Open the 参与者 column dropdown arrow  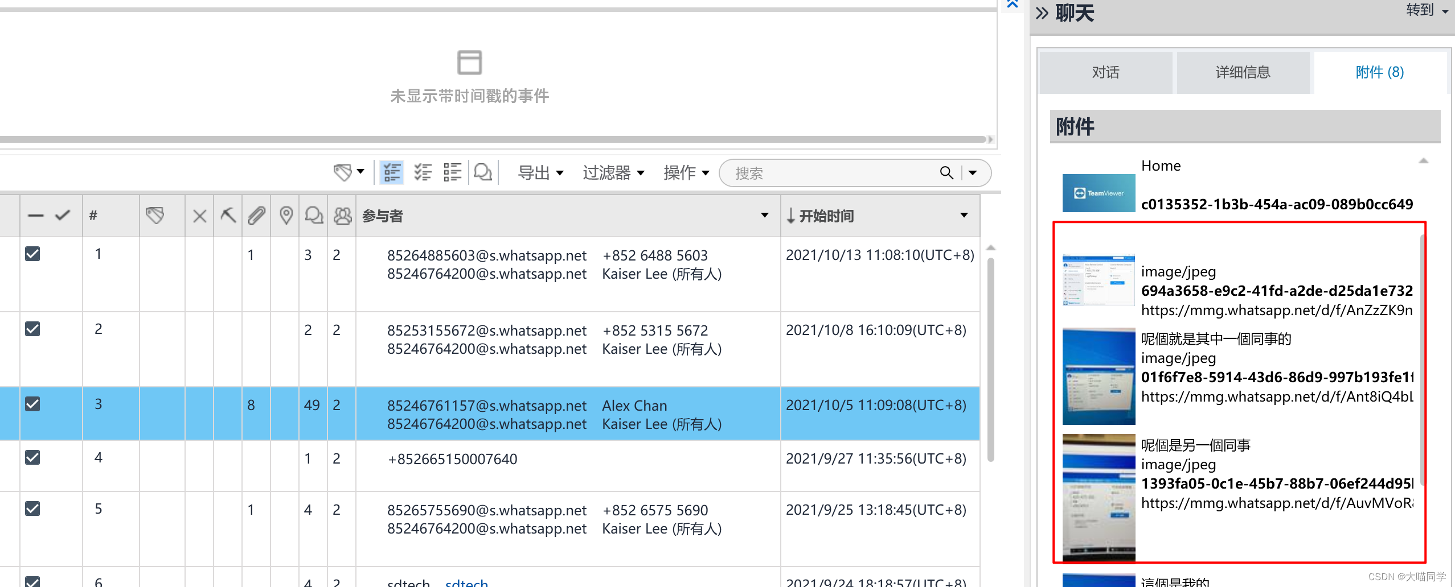click(765, 215)
